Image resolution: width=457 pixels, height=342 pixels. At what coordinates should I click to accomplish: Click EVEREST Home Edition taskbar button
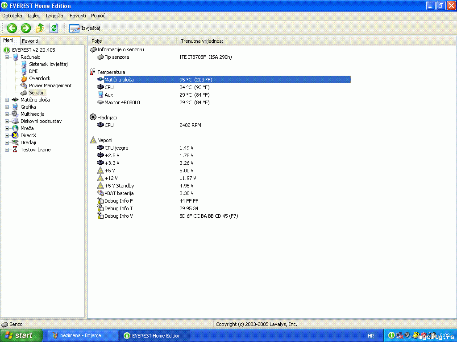(x=154, y=336)
